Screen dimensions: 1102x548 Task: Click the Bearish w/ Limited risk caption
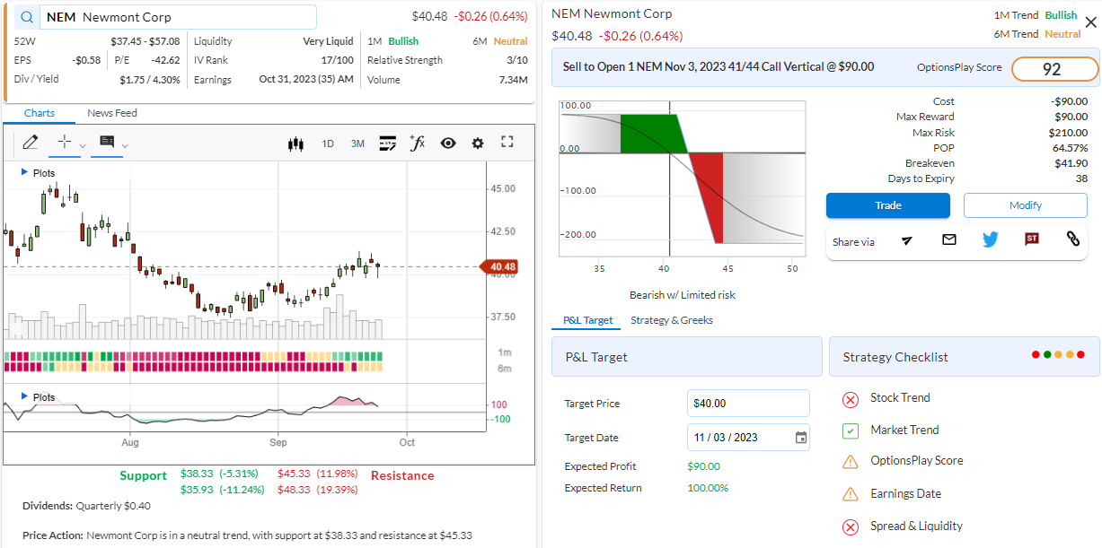coord(683,295)
